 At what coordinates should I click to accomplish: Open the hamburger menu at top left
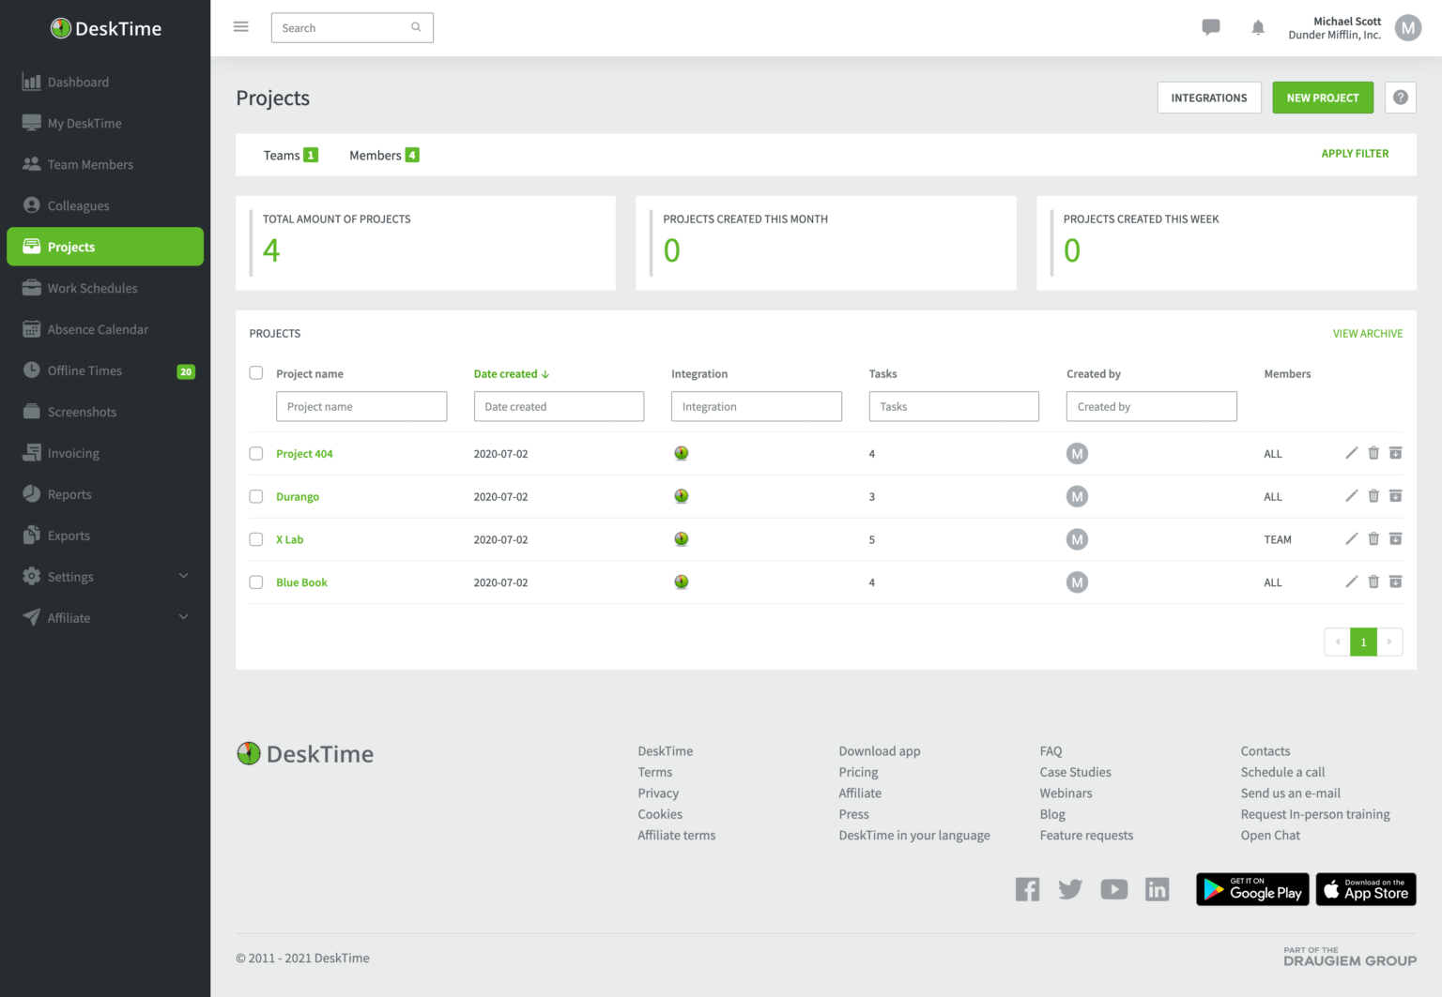click(x=240, y=26)
